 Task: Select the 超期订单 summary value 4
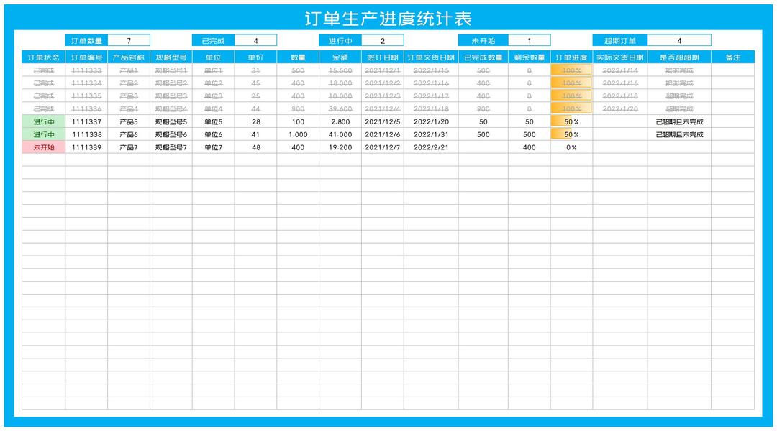[x=679, y=40]
